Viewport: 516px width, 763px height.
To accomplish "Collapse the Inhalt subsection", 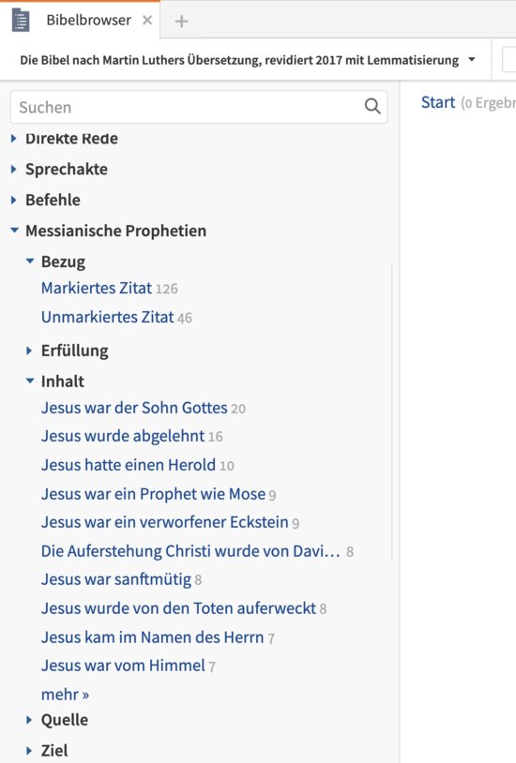I will coord(30,381).
